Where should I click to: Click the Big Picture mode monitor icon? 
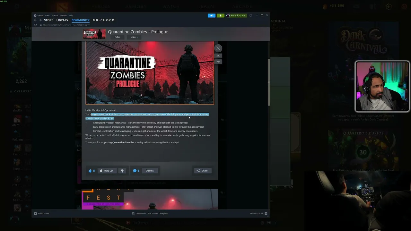pos(251,15)
